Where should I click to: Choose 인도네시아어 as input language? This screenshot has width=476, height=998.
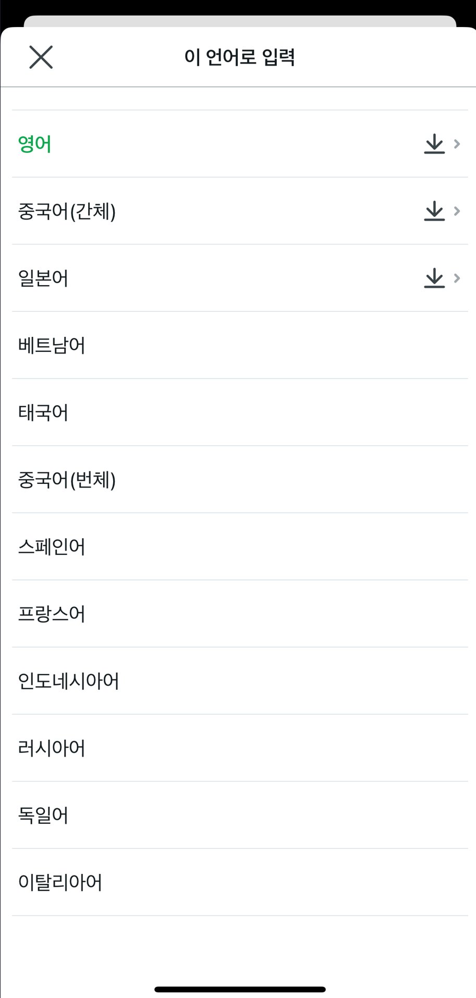(240, 681)
